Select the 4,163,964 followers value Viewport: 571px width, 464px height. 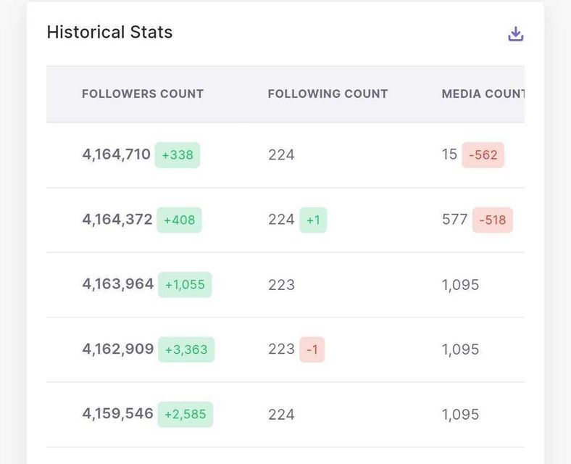tap(118, 285)
